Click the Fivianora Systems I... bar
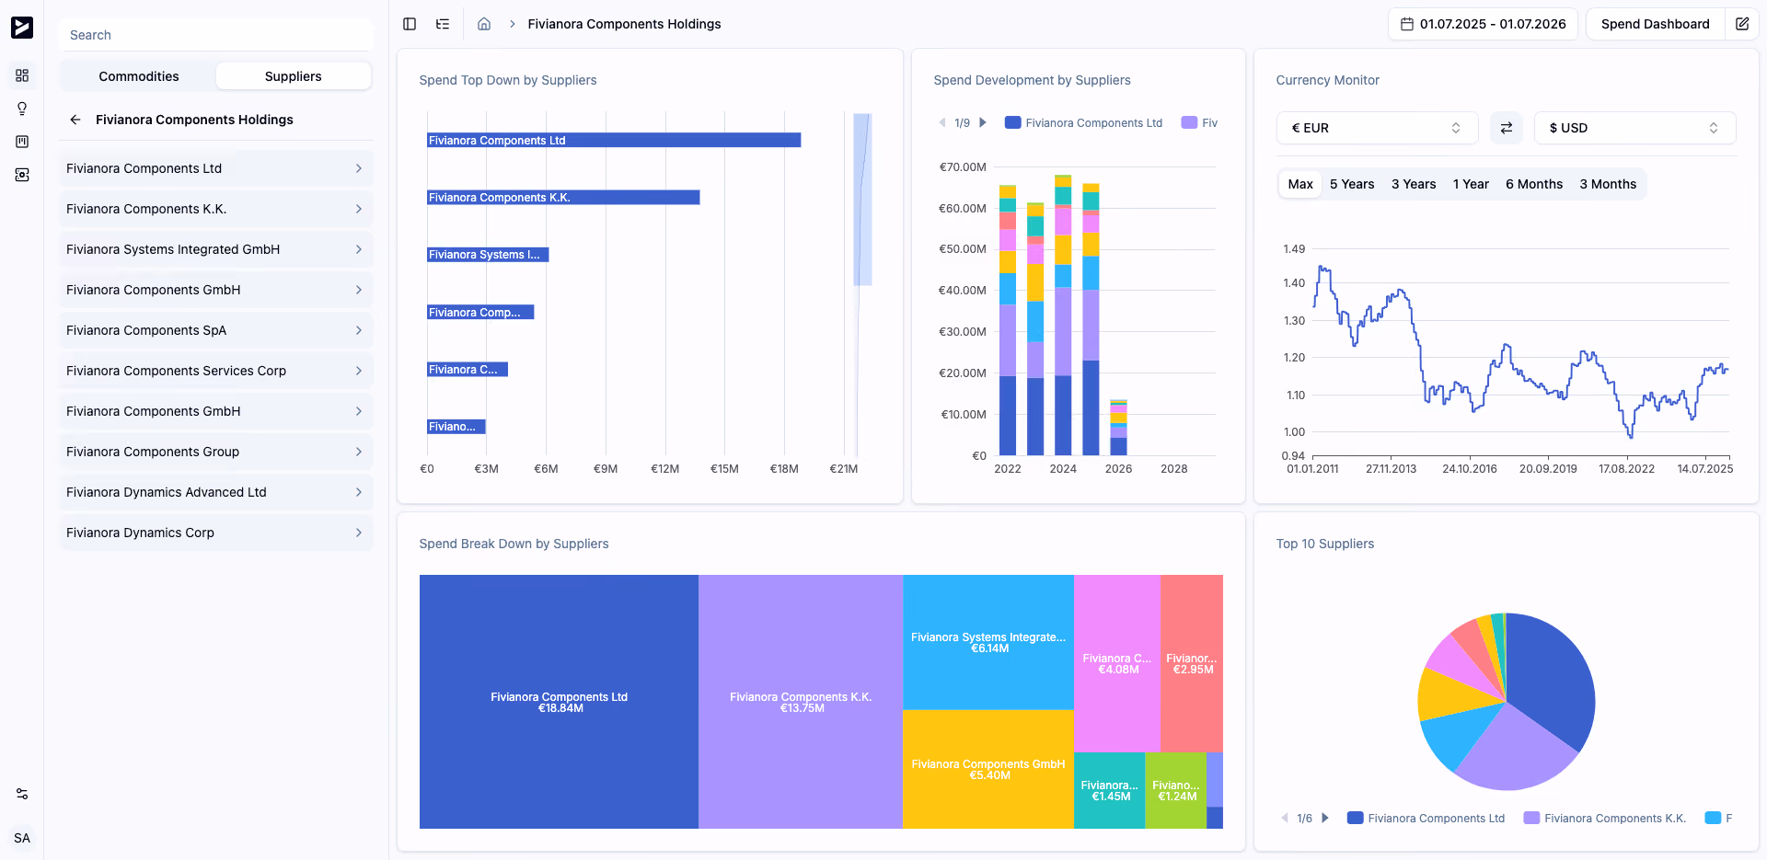The width and height of the screenshot is (1767, 860). pos(488,255)
